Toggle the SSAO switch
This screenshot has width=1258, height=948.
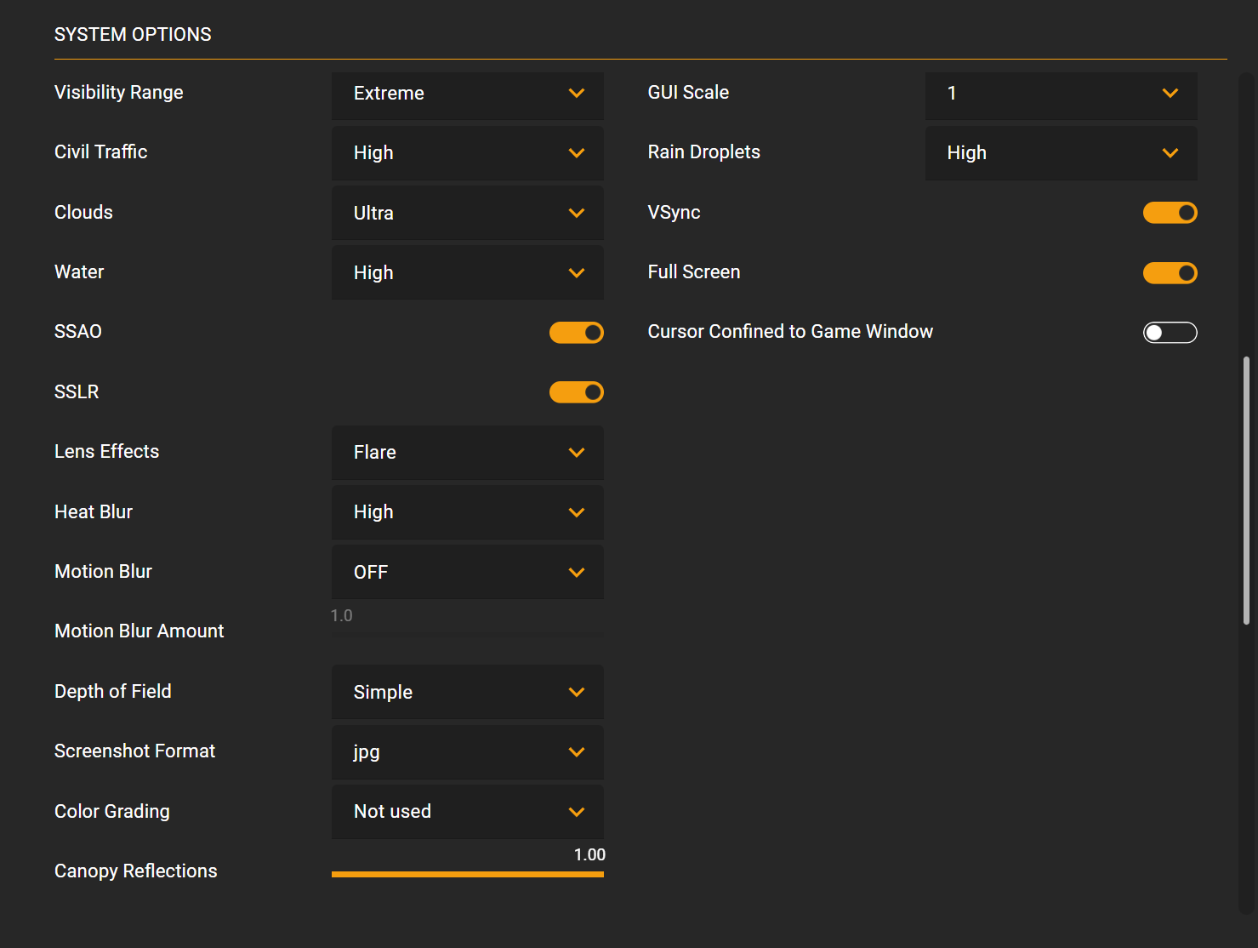click(x=577, y=333)
